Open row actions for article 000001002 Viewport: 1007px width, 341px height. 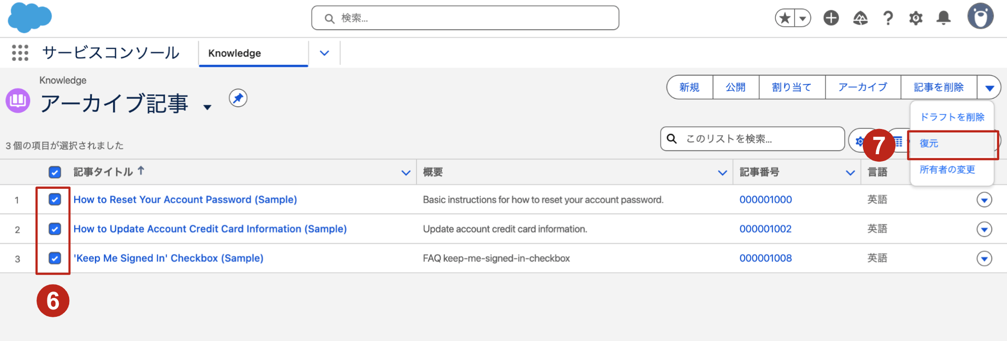coord(984,229)
